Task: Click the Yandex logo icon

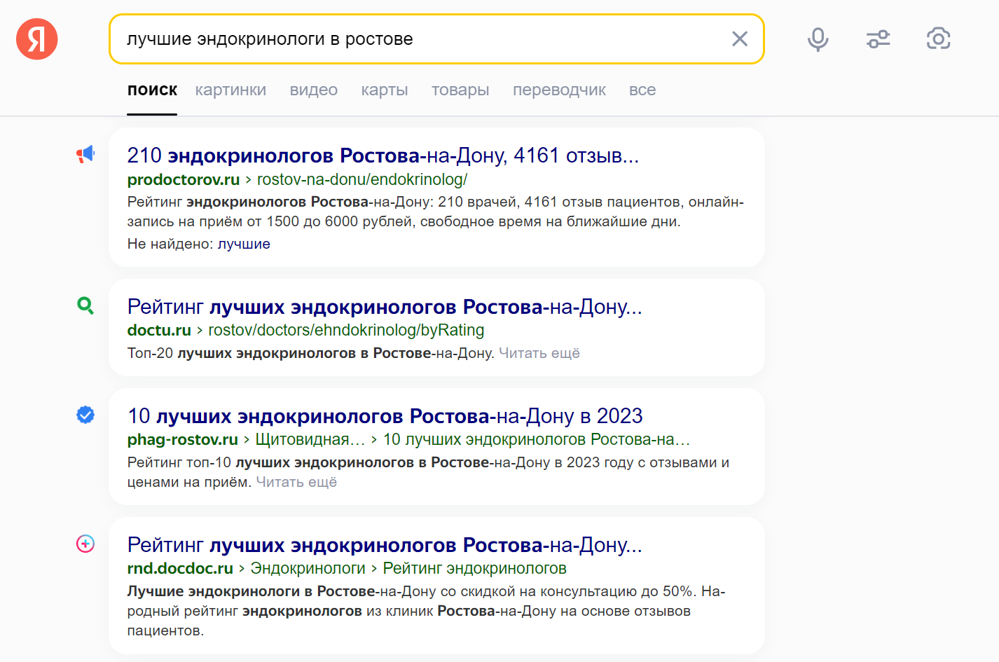Action: [36, 39]
